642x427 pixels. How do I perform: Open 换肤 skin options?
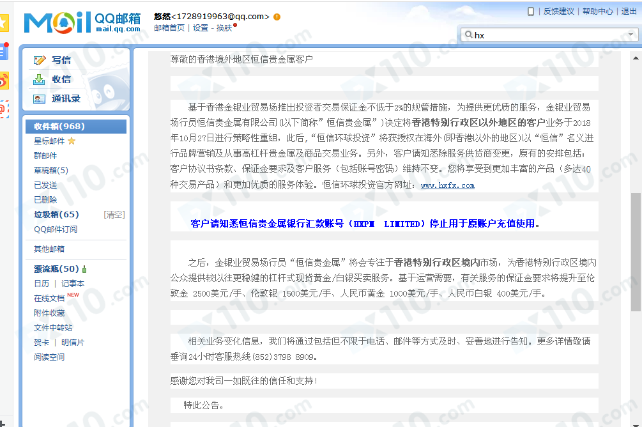point(224,28)
